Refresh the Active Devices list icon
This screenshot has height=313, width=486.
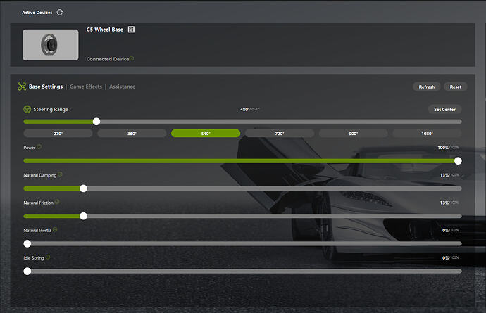[x=59, y=13]
